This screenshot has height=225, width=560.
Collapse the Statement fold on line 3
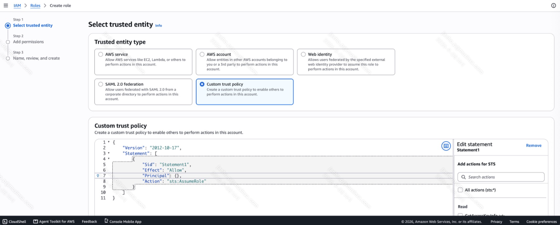(x=109, y=153)
